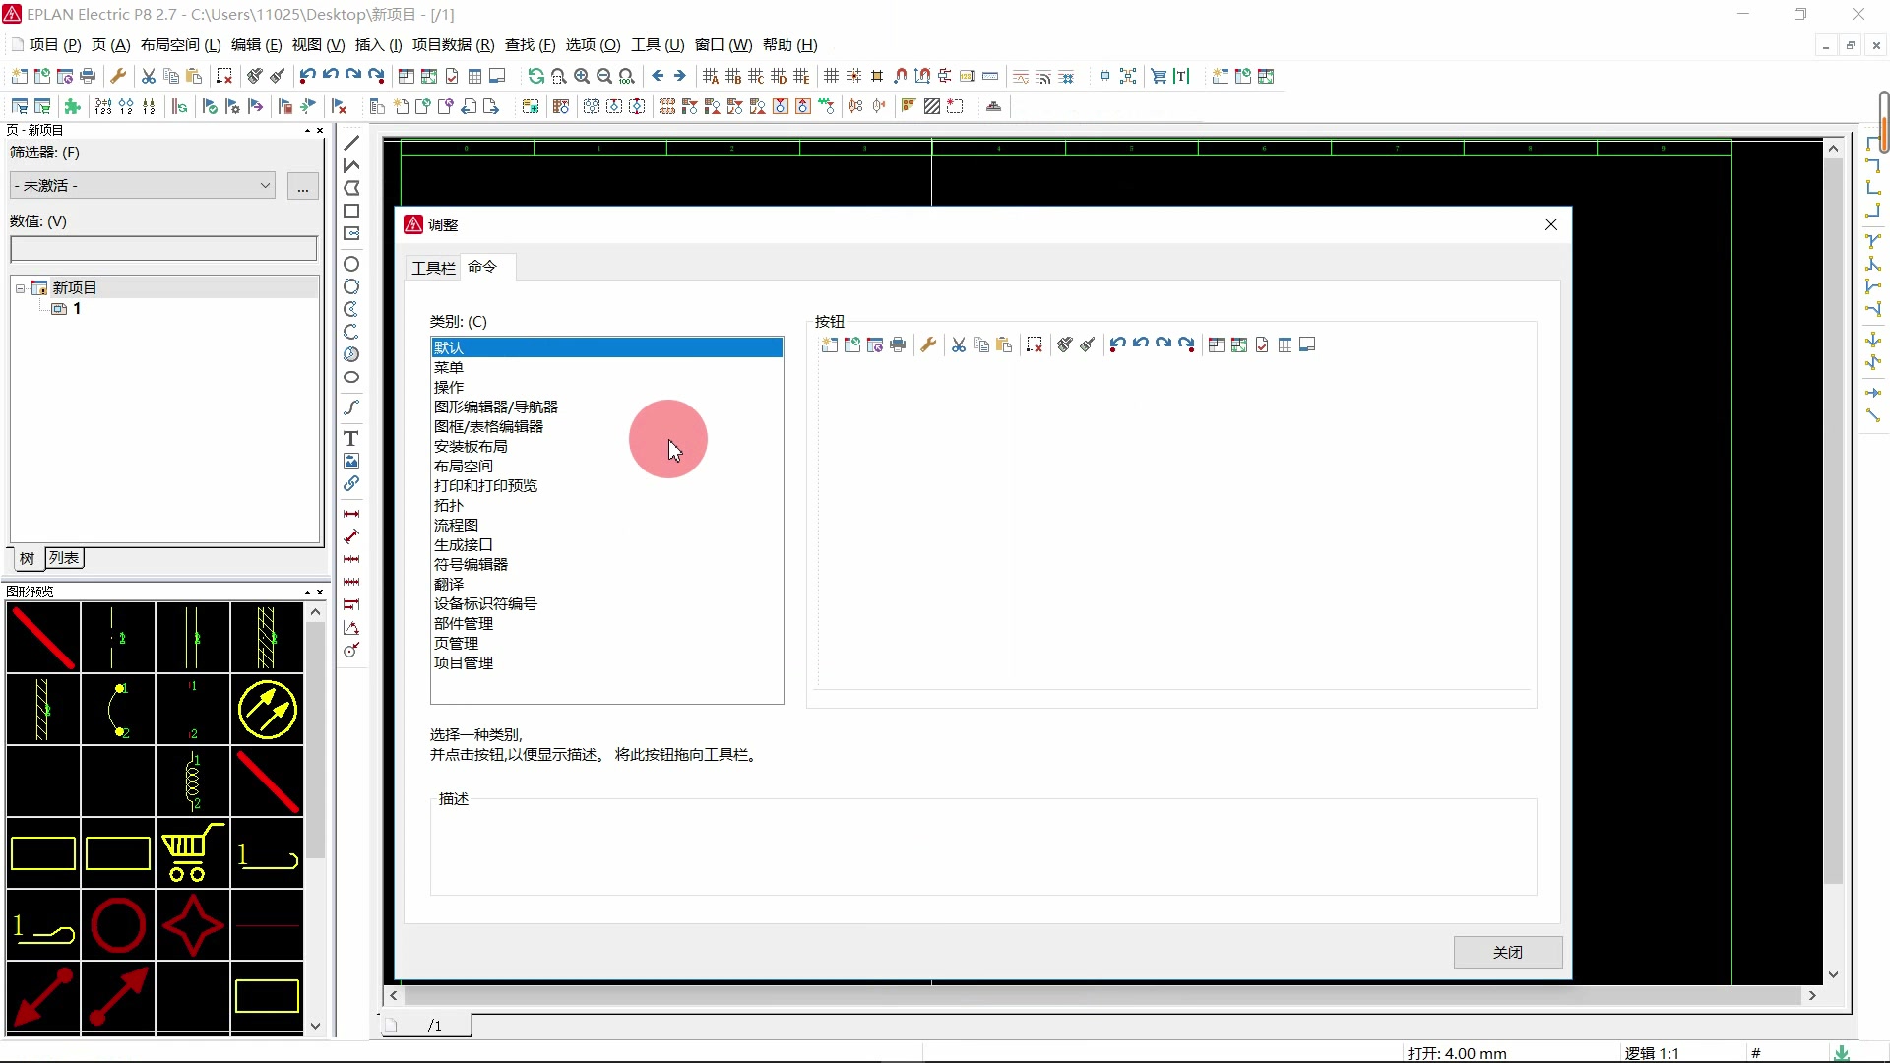Open the filter browse button with ellipsis
Screen dimensions: 1890x1063
[x=302, y=186]
